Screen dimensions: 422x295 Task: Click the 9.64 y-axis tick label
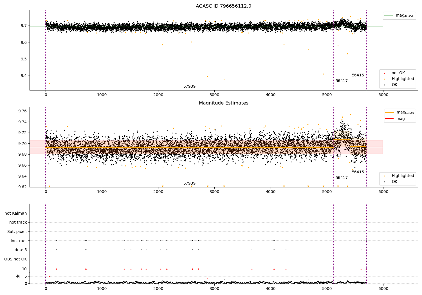[22, 176]
